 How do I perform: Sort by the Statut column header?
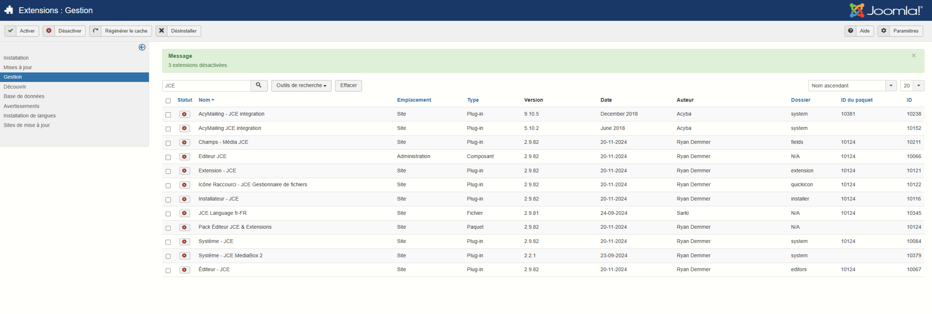185,100
